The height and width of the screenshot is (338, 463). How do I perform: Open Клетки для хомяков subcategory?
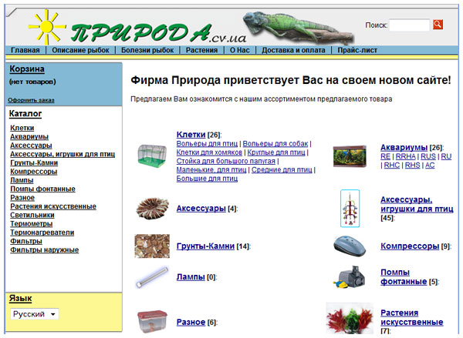pyautogui.click(x=209, y=152)
